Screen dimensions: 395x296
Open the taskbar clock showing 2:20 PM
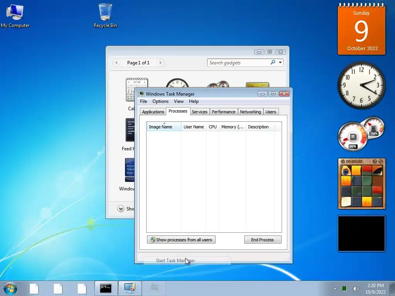pos(375,288)
